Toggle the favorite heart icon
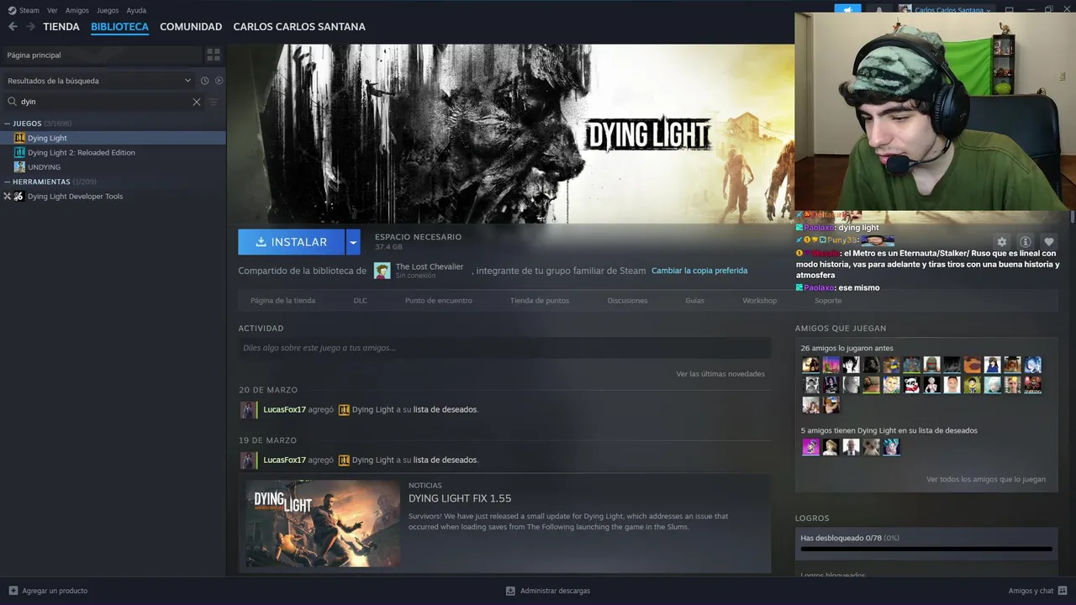This screenshot has height=605, width=1076. pos(1048,242)
